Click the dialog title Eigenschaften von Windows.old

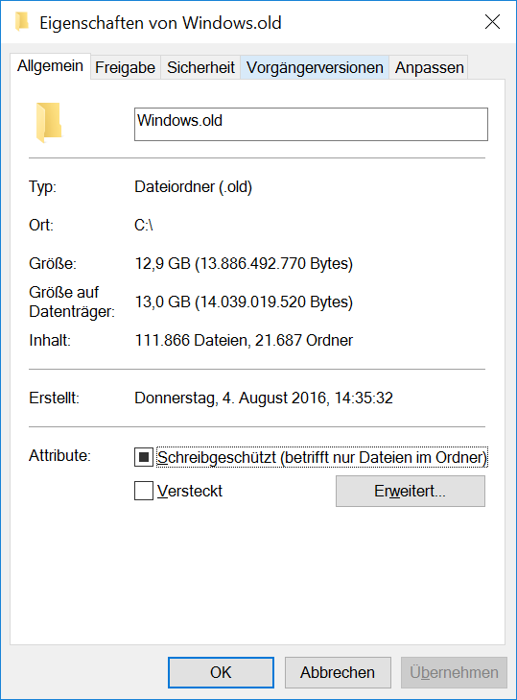coord(160,23)
